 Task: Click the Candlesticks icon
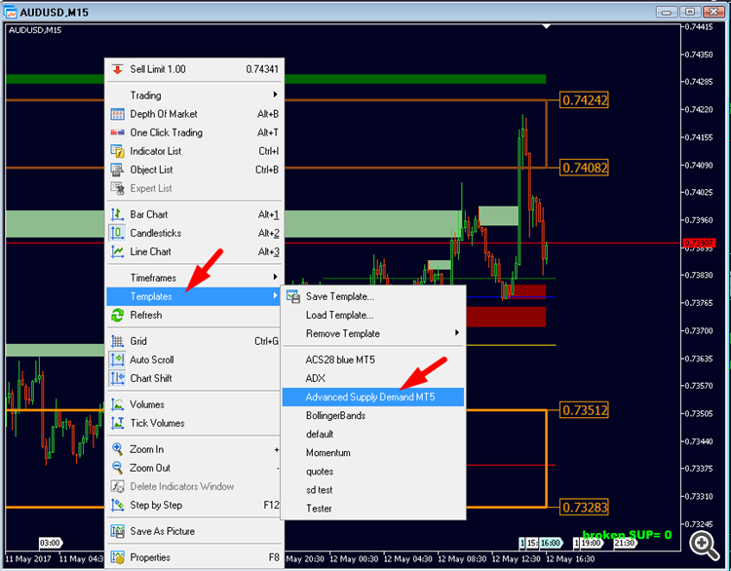tap(118, 233)
